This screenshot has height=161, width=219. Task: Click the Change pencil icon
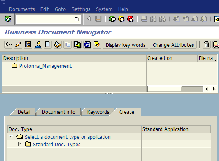pyautogui.click(x=18, y=45)
